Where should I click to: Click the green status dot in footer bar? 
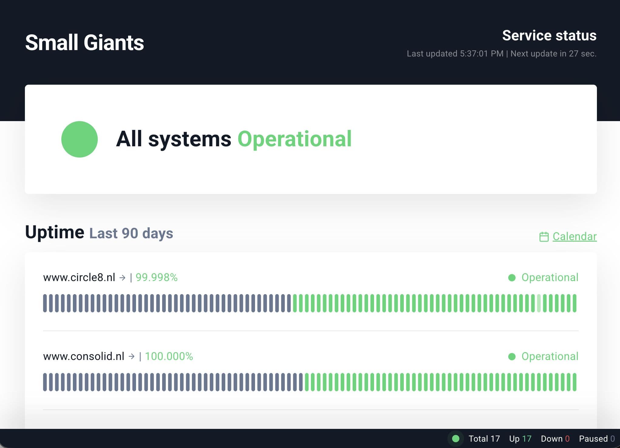point(455,439)
